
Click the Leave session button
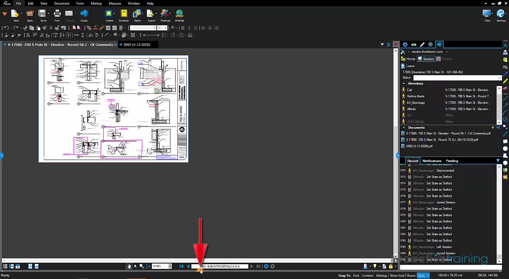[408, 66]
